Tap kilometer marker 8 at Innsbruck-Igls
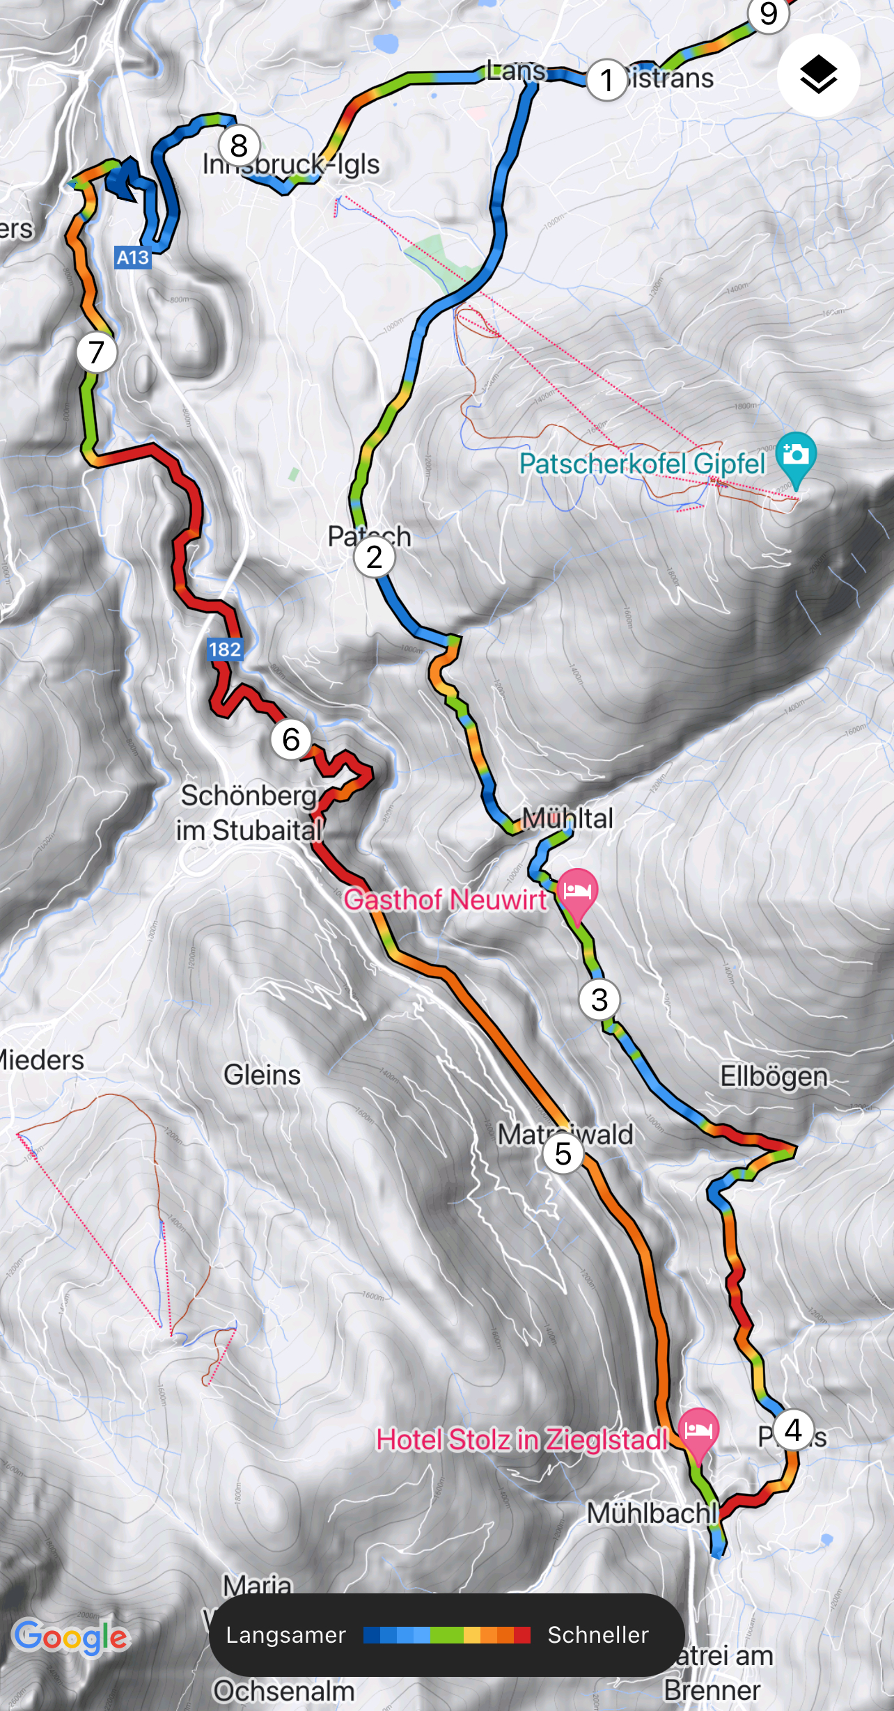This screenshot has height=1711, width=894. 239,145
